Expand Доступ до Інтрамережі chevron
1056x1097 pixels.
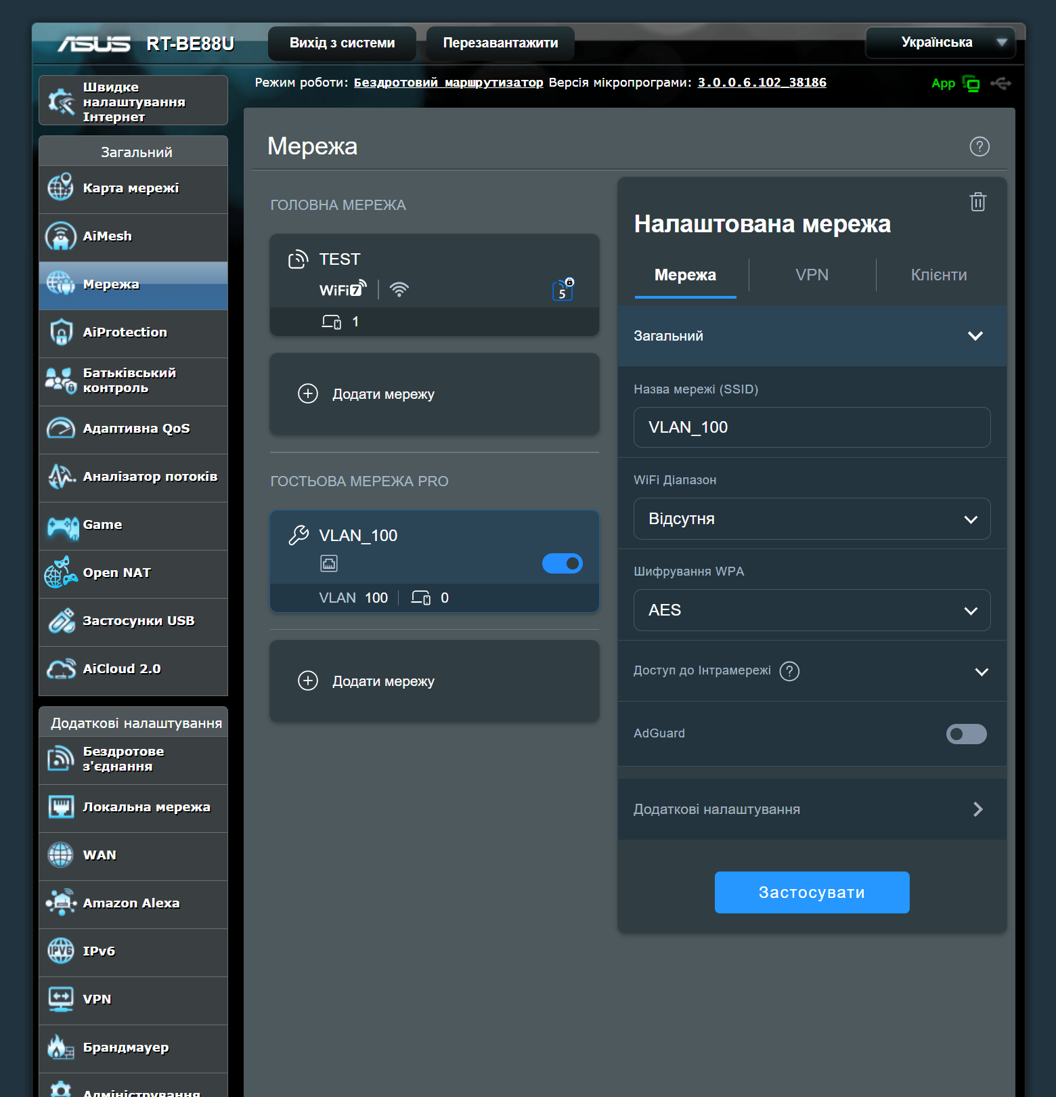click(x=982, y=672)
